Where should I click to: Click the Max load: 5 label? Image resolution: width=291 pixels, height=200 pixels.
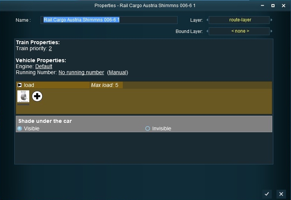(x=104, y=85)
